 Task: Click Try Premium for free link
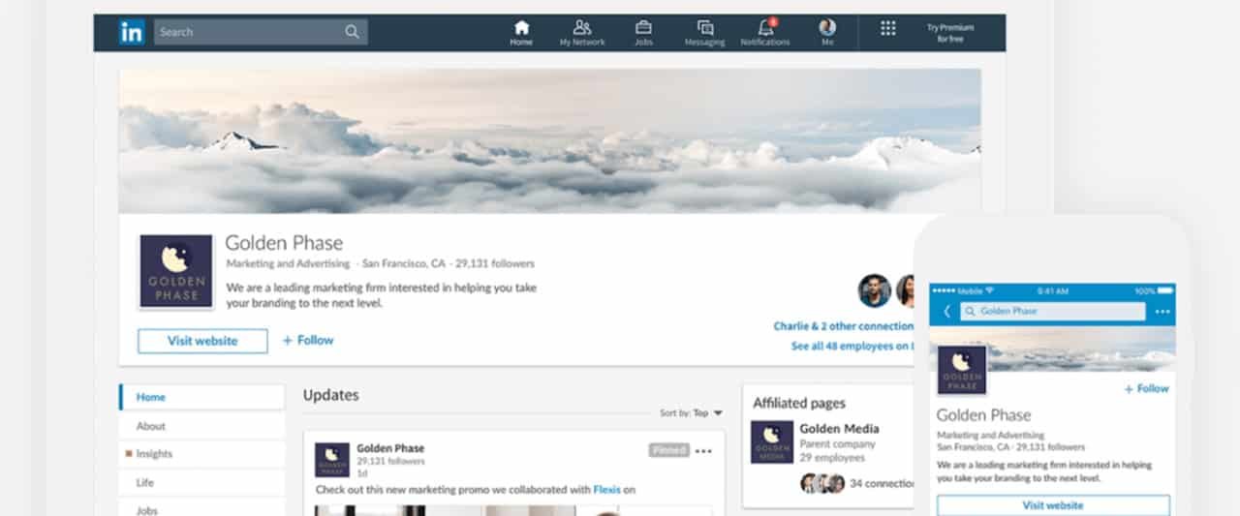(x=949, y=33)
